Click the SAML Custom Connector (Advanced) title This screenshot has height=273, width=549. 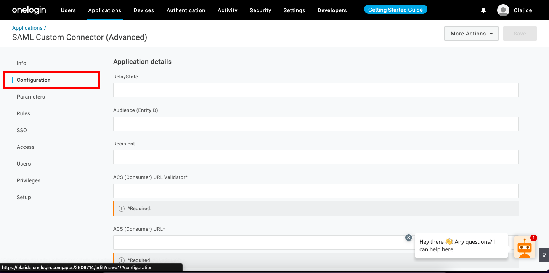click(80, 37)
